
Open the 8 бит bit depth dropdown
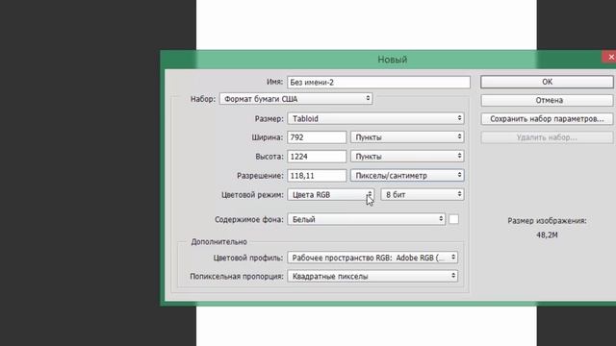[x=423, y=194]
